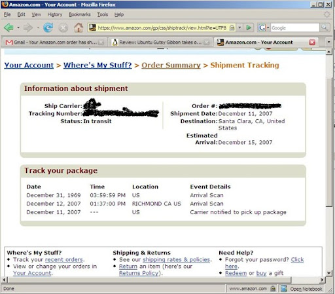Click the Forward arrow button
The height and width of the screenshot is (294, 335).
28,28
